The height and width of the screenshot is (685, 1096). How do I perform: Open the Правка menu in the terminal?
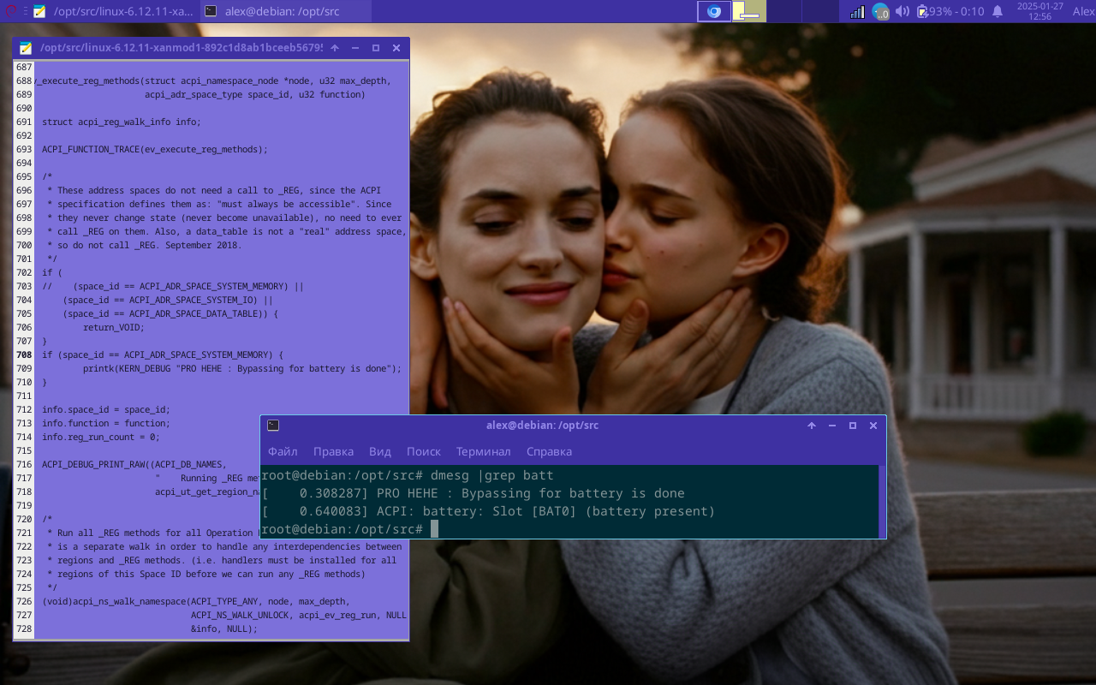click(333, 451)
